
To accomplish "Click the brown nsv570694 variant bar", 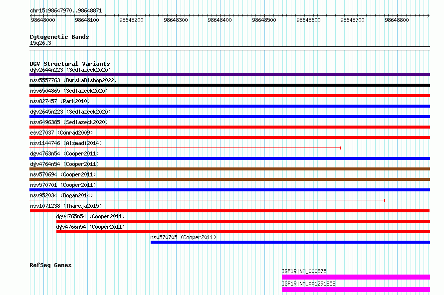I will (229, 179).
